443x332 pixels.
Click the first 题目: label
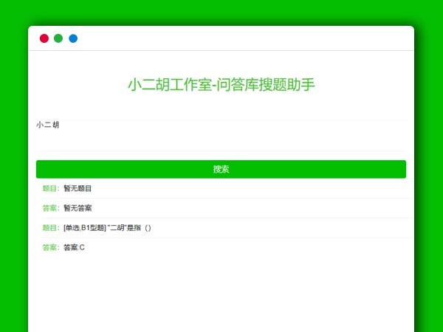pos(51,189)
